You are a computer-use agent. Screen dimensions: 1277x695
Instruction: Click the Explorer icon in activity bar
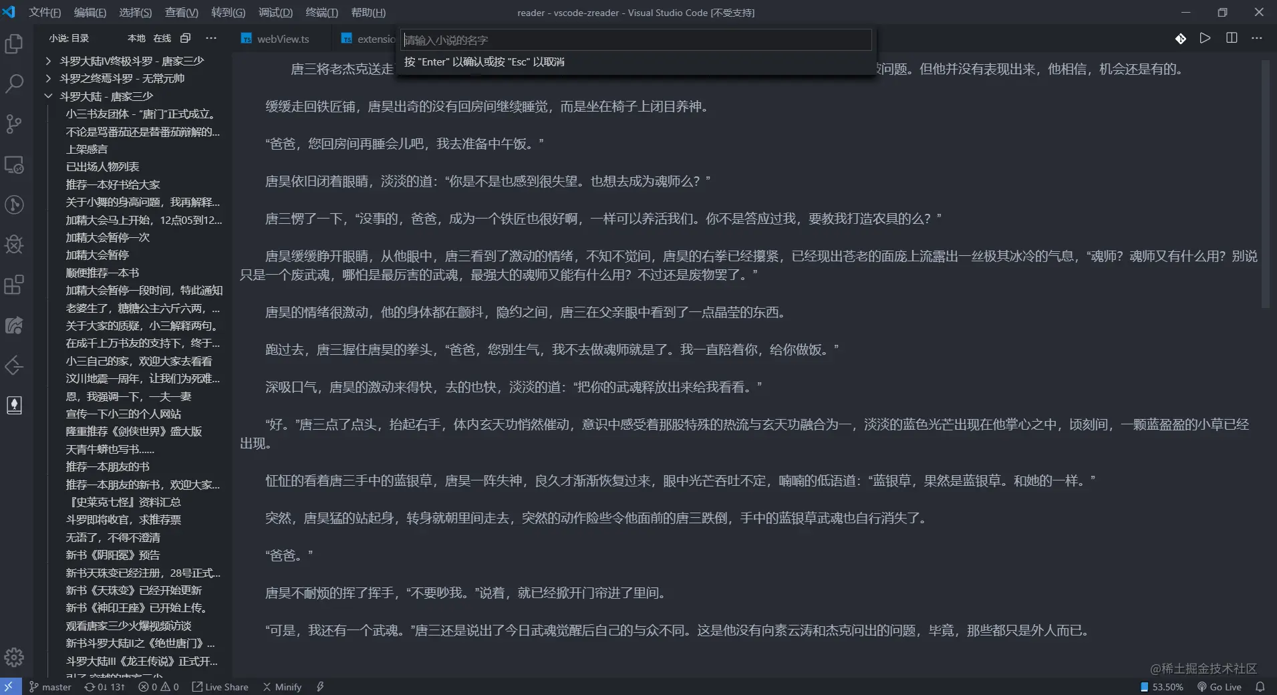pyautogui.click(x=14, y=43)
